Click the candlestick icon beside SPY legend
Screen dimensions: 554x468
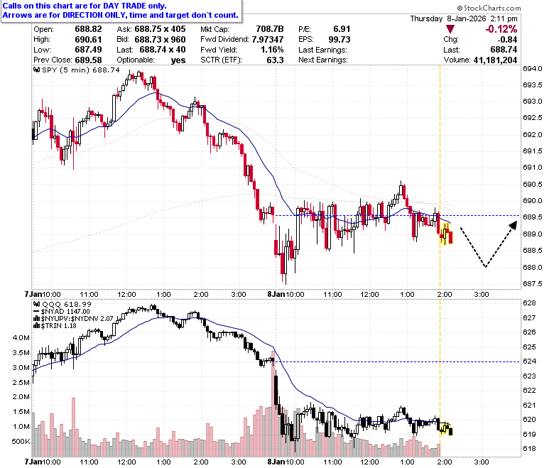[37, 70]
